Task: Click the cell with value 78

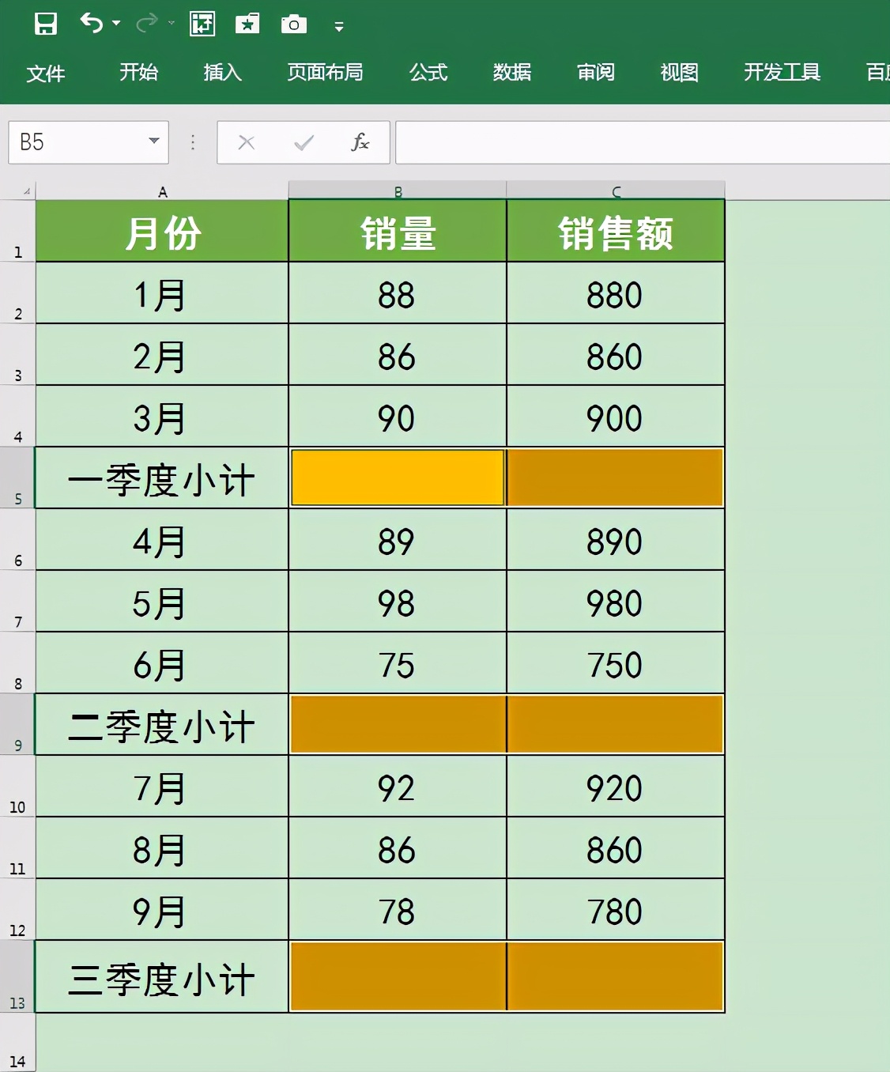Action: (398, 910)
